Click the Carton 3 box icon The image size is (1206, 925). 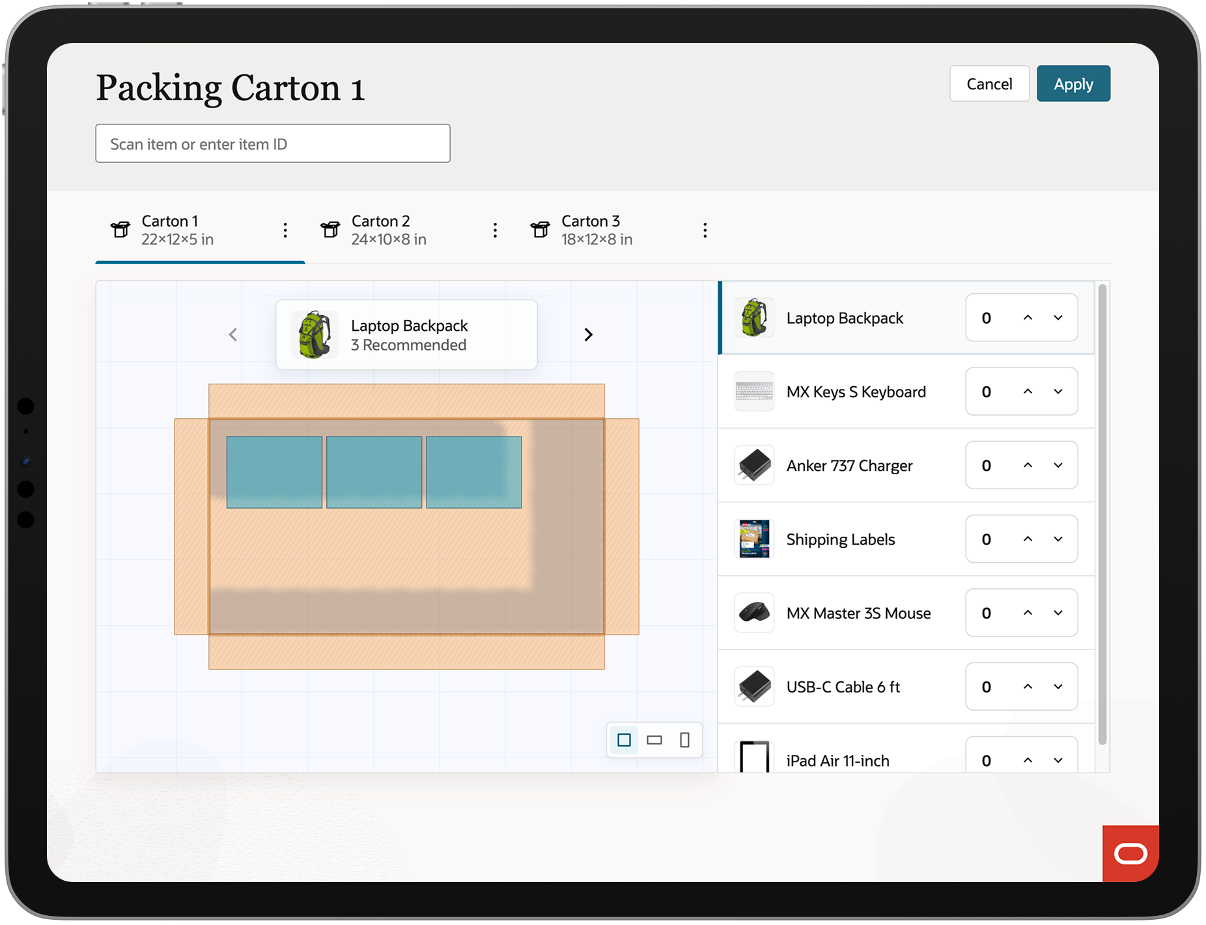[x=540, y=229]
